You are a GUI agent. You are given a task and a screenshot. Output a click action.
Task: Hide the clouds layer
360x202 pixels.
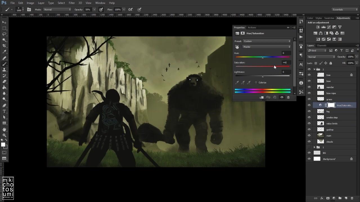pyautogui.click(x=309, y=142)
